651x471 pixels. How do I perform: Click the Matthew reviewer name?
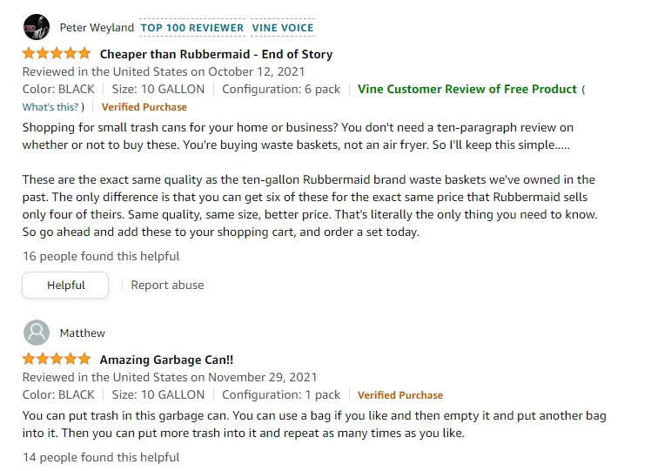pyautogui.click(x=83, y=333)
